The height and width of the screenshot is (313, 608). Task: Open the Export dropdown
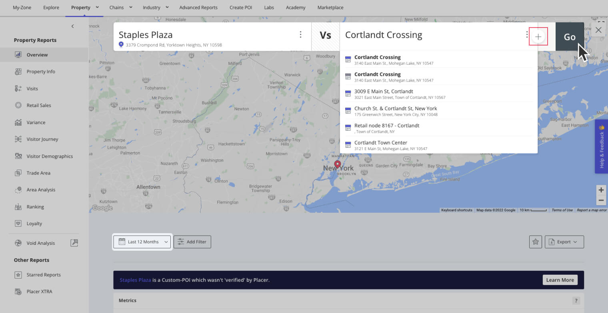pyautogui.click(x=564, y=242)
